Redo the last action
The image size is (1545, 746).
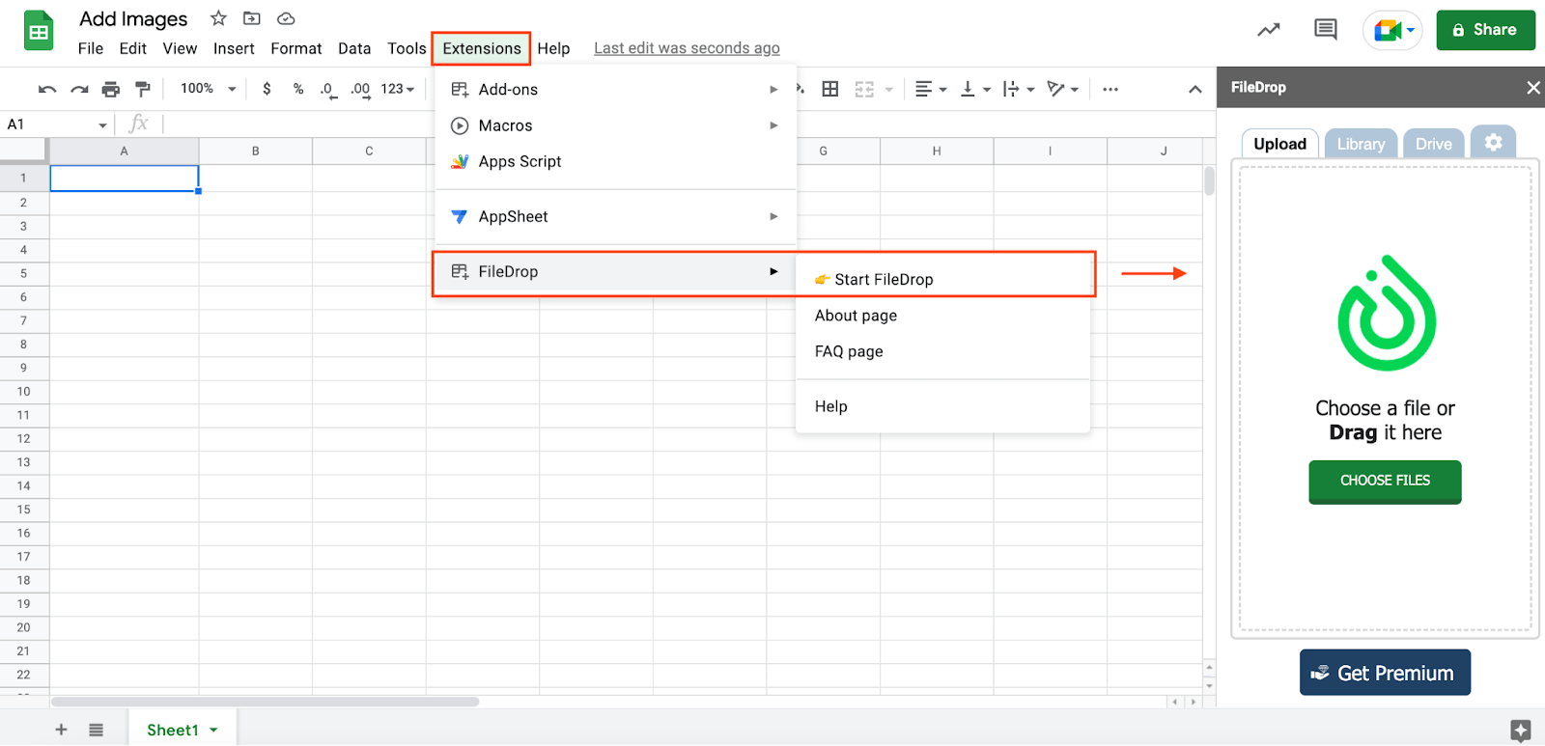(79, 89)
